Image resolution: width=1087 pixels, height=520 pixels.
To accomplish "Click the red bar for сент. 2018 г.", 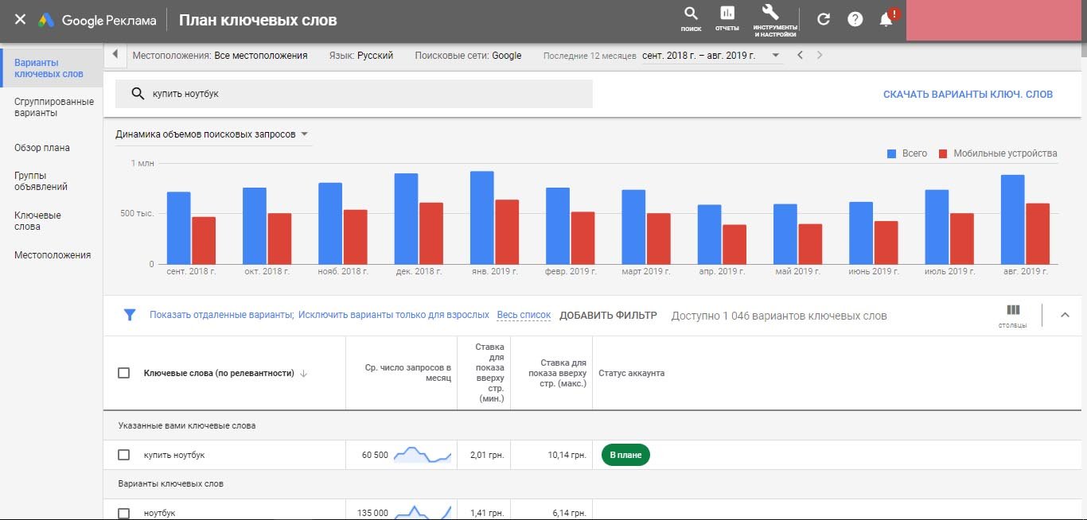I will coord(204,240).
